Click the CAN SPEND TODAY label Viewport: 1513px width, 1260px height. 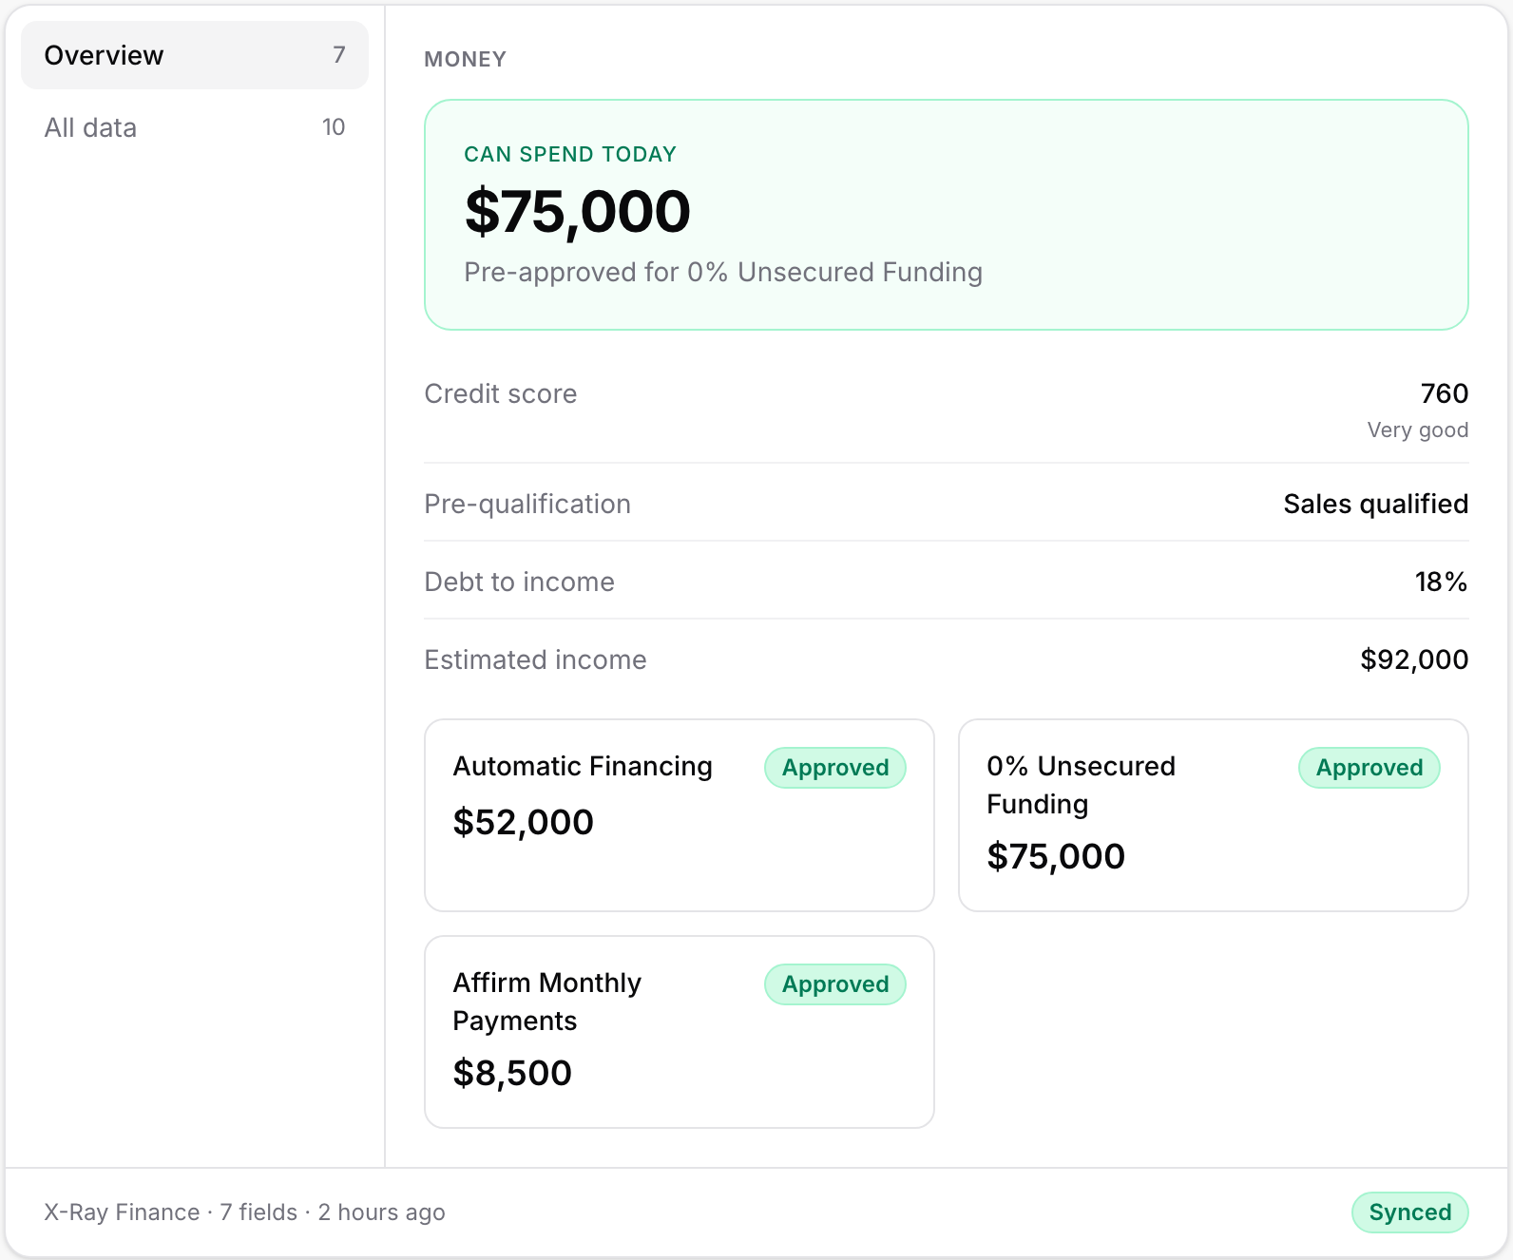pos(570,154)
